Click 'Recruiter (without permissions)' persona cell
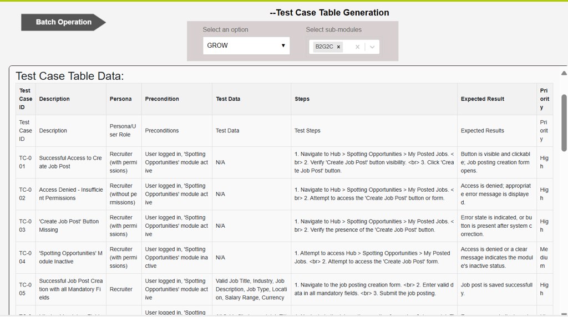The height and width of the screenshot is (317, 568). 124,194
